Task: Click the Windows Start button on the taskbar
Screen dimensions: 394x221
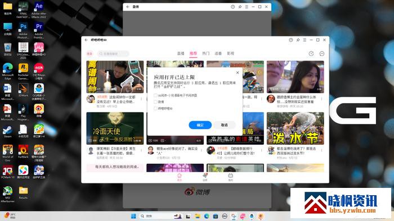Action: 133,216
